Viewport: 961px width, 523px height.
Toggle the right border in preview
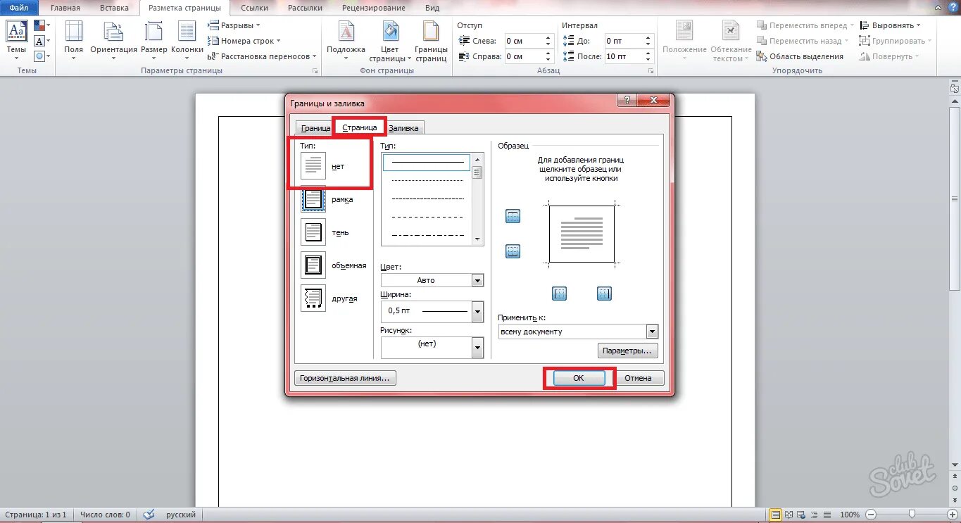pos(604,294)
